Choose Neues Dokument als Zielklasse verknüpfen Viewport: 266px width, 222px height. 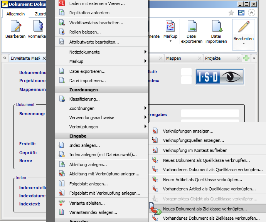[x=205, y=209]
